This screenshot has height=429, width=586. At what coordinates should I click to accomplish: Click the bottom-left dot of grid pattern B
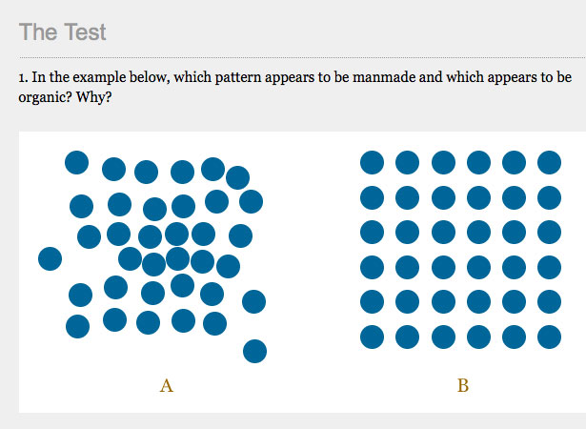(x=372, y=337)
